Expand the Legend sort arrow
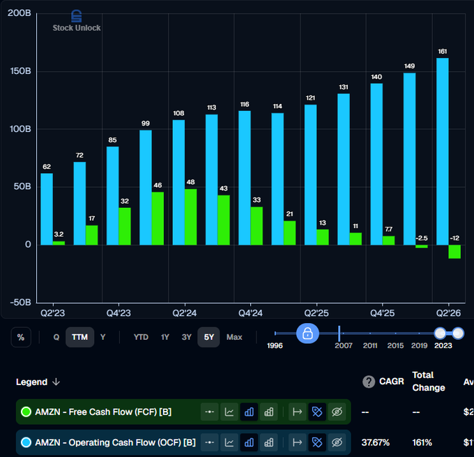The image size is (474, 457). click(56, 382)
